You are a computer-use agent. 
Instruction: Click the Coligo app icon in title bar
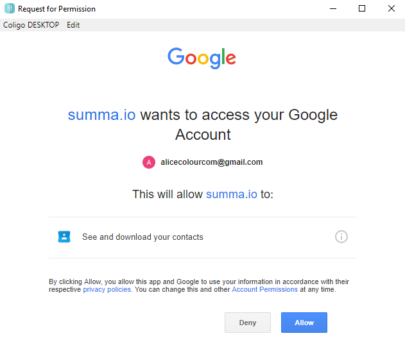(9, 9)
